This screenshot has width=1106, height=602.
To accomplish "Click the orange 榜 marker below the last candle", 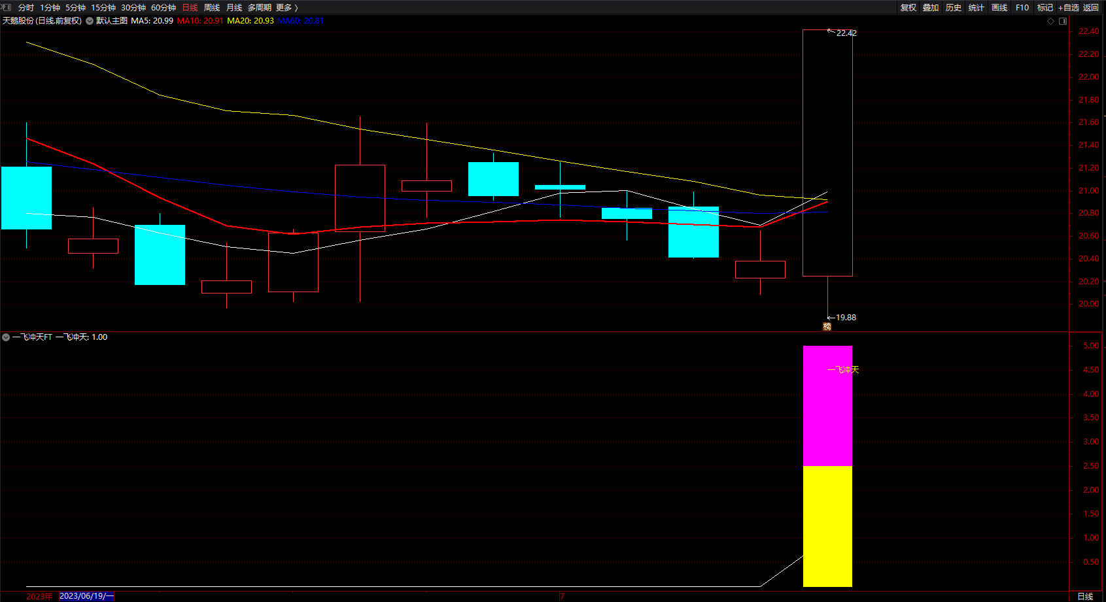I will click(x=827, y=326).
